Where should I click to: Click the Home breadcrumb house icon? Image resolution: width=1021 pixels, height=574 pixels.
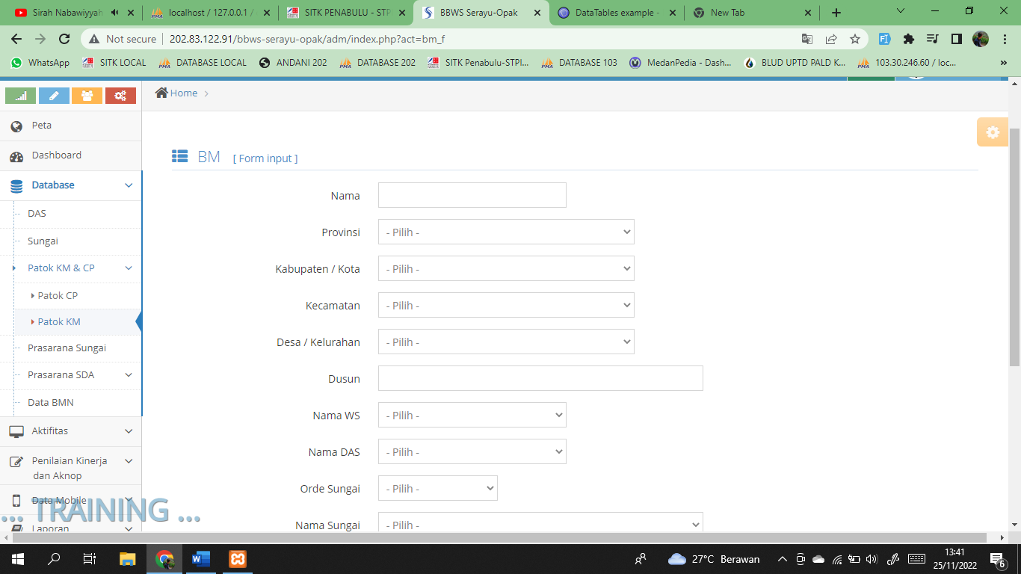161,93
